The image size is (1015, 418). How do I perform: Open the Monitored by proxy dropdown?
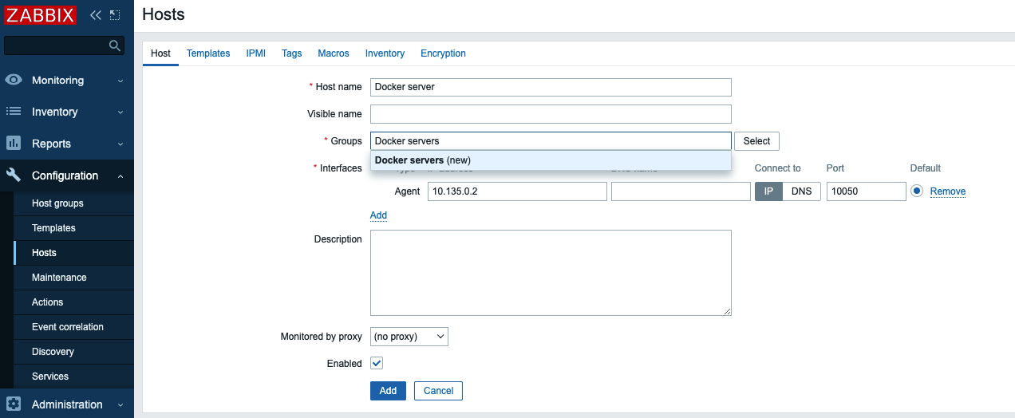pyautogui.click(x=409, y=337)
